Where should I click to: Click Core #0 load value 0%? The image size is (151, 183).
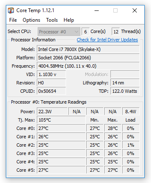(x=131, y=128)
